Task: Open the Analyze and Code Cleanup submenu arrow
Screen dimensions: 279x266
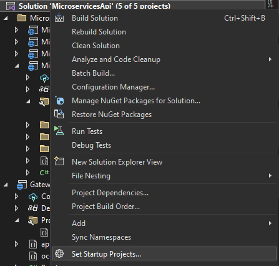Action: point(270,59)
